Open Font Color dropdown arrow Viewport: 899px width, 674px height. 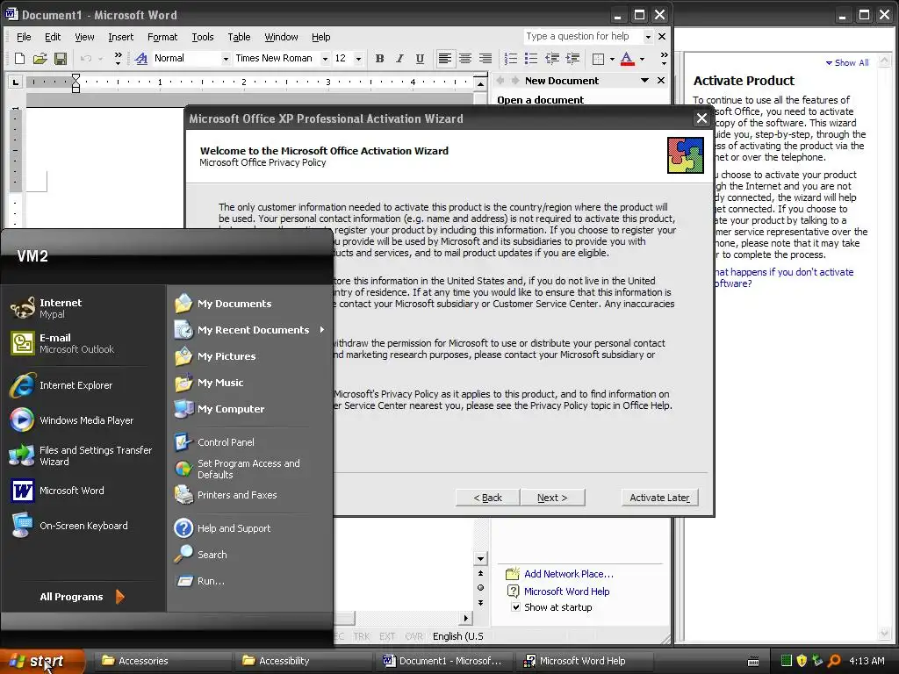(642, 59)
